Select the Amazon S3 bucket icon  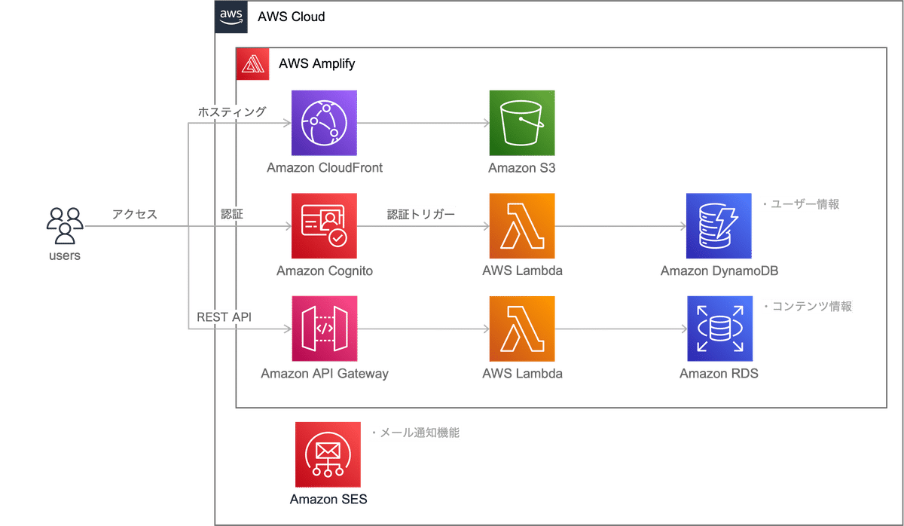tap(521, 123)
